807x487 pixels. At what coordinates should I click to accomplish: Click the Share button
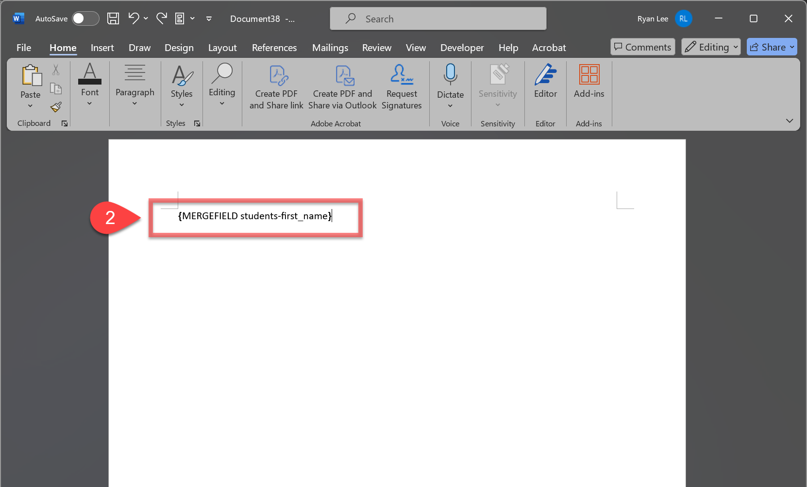[x=772, y=47]
